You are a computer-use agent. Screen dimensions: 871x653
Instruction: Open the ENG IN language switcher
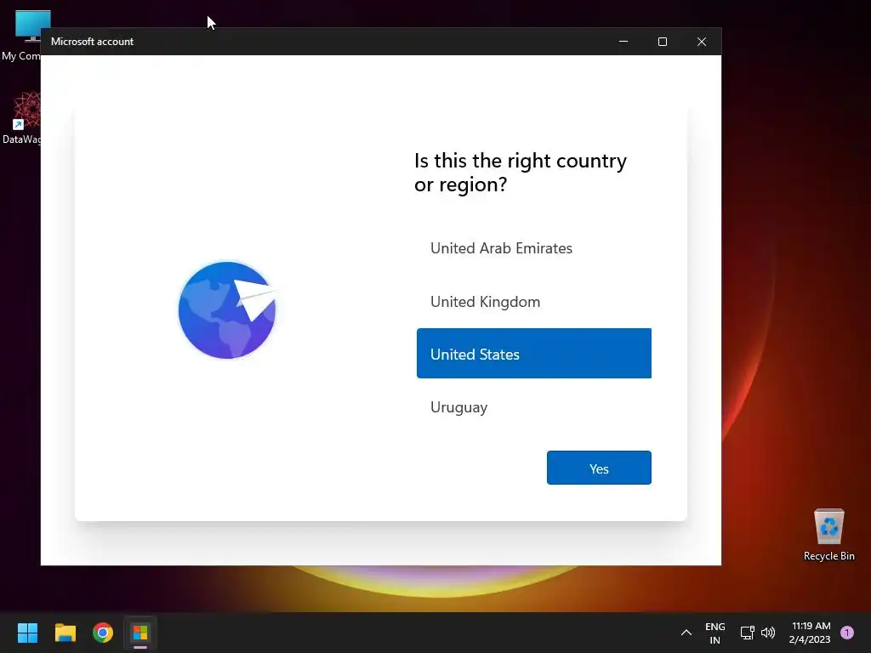[x=714, y=633]
